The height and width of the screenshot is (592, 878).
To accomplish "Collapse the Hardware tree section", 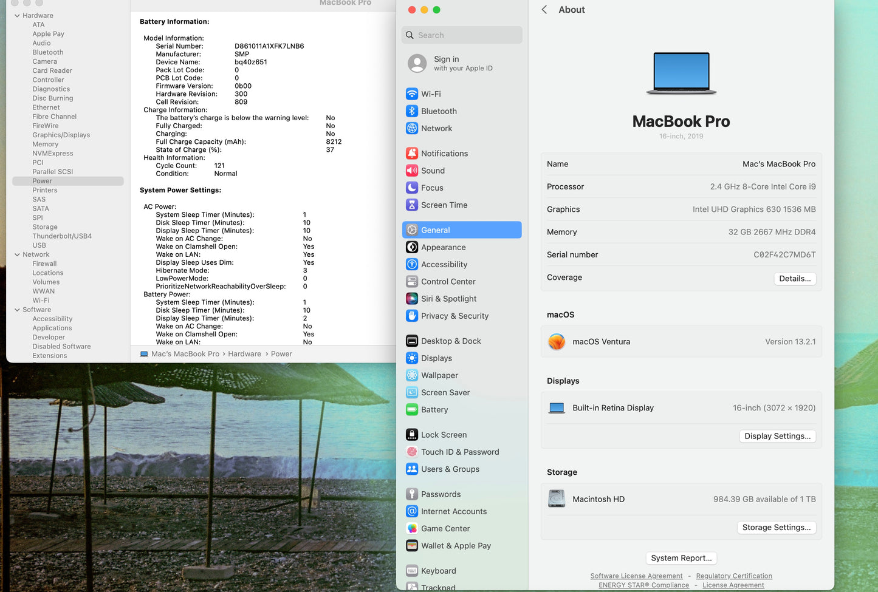I will pyautogui.click(x=17, y=15).
